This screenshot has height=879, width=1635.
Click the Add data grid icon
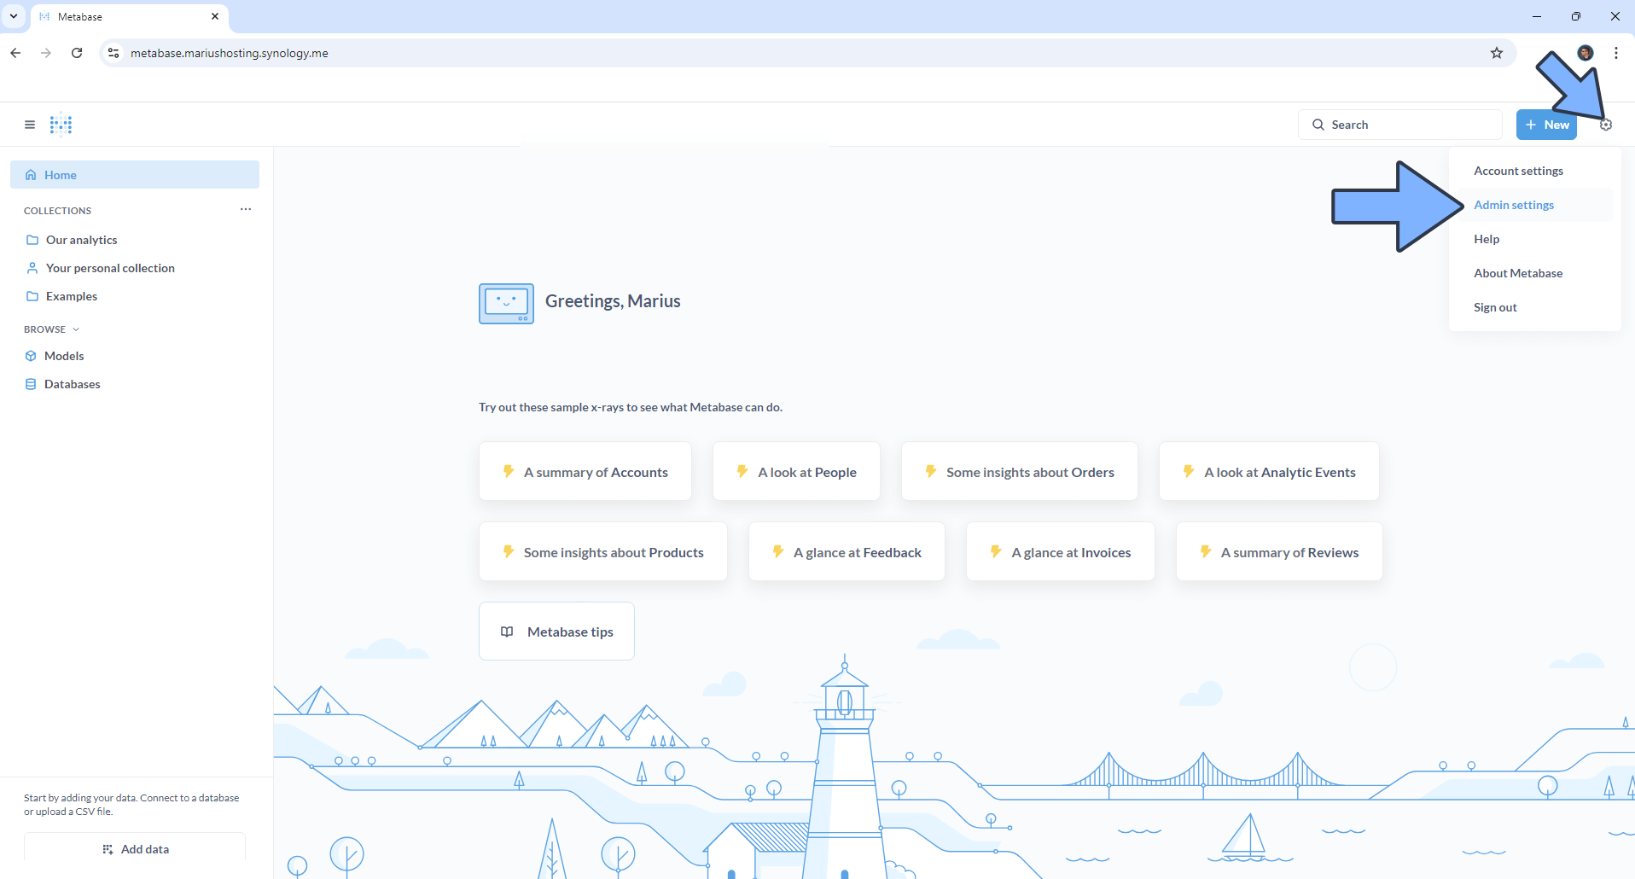pos(108,849)
